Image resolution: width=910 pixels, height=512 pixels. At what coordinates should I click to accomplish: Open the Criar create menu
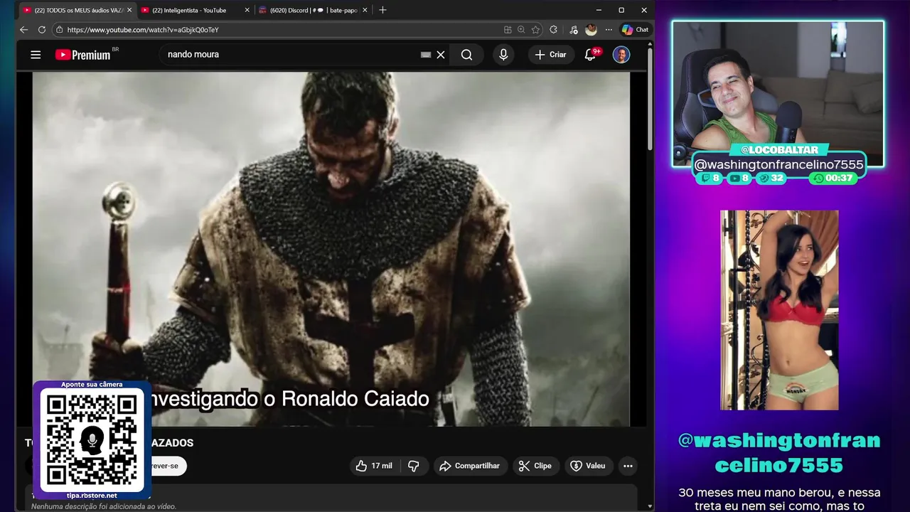[551, 55]
